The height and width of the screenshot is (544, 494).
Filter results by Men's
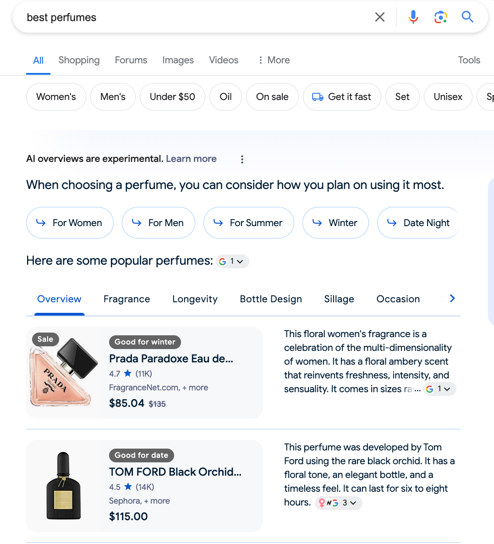tap(113, 97)
